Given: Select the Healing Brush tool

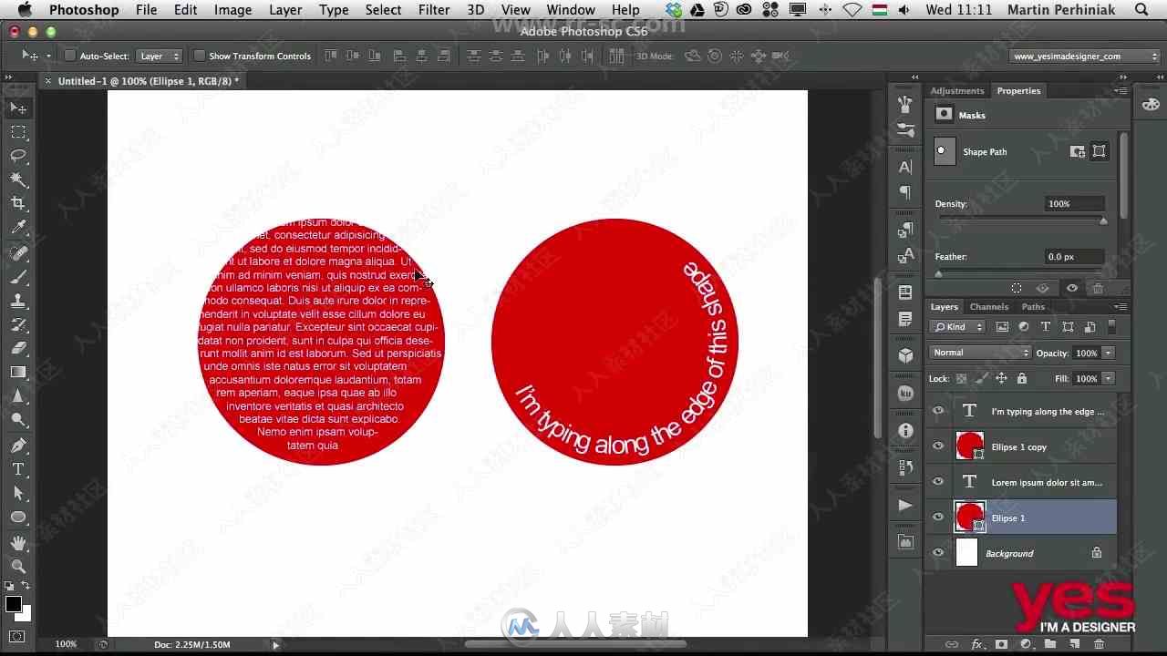Looking at the screenshot, I should tap(18, 253).
